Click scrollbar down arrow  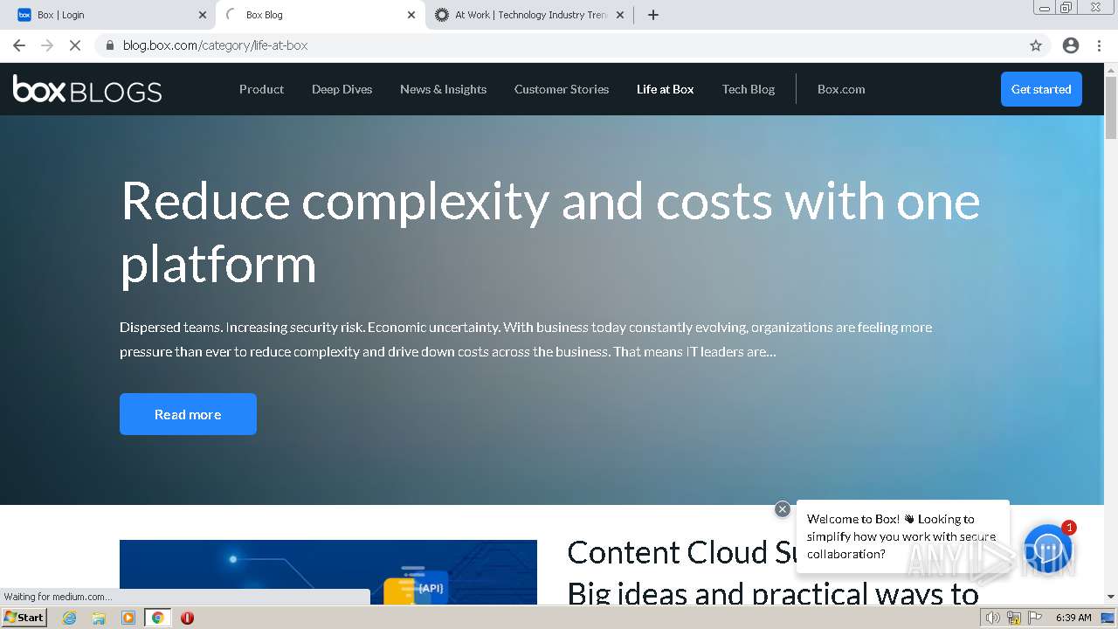click(x=1111, y=598)
